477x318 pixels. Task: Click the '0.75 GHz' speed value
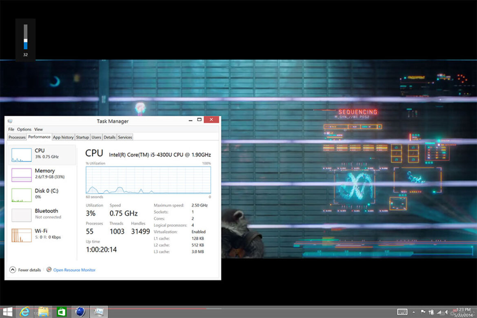pyautogui.click(x=124, y=213)
